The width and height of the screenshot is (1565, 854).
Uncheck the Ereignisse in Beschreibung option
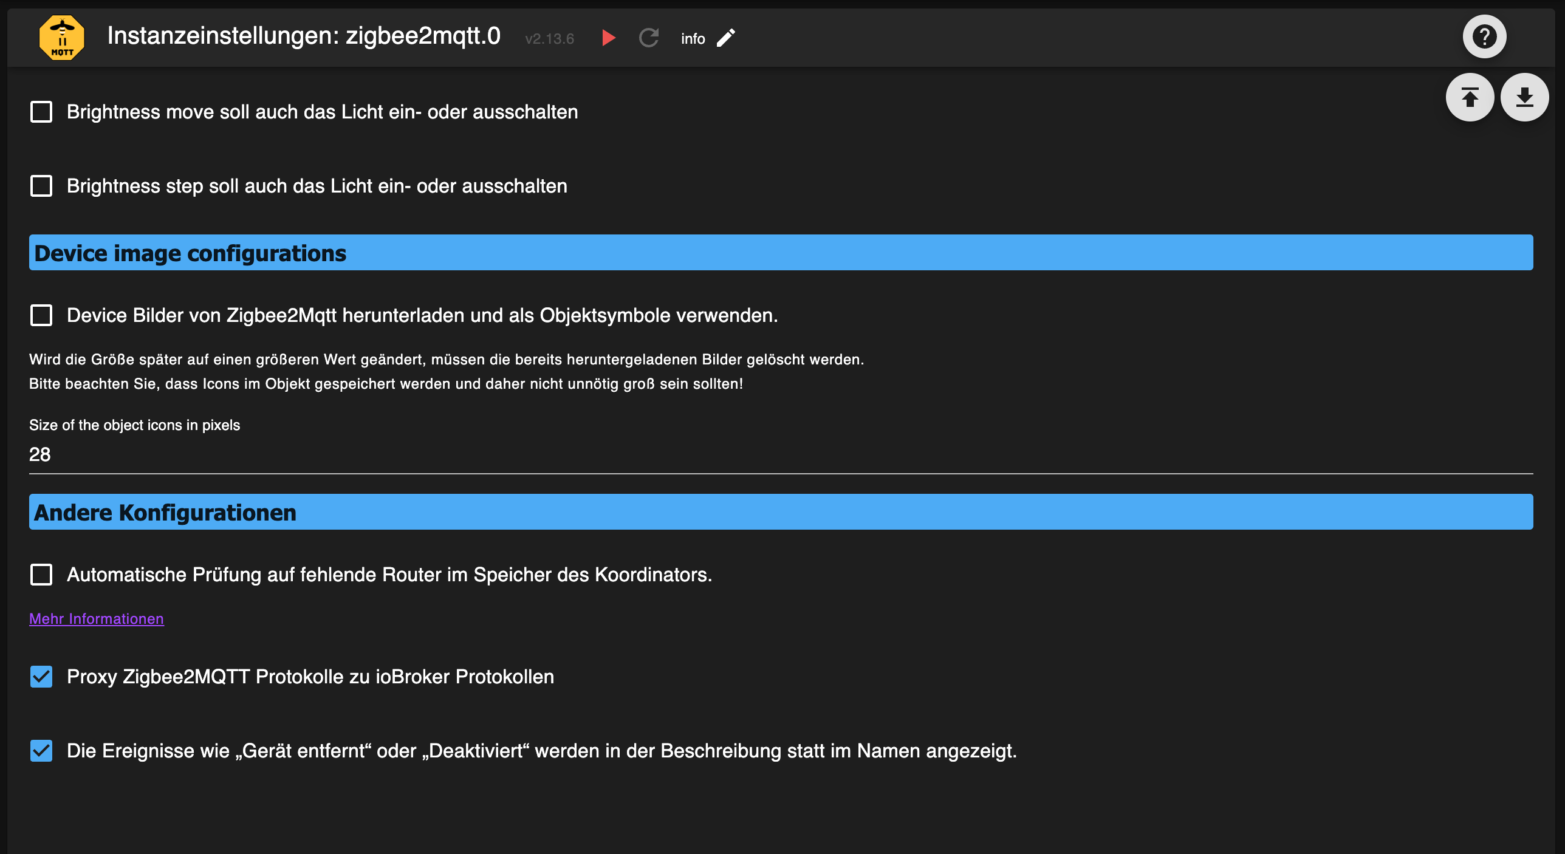coord(41,751)
